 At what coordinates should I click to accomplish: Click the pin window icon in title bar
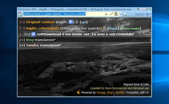[x=138, y=9]
